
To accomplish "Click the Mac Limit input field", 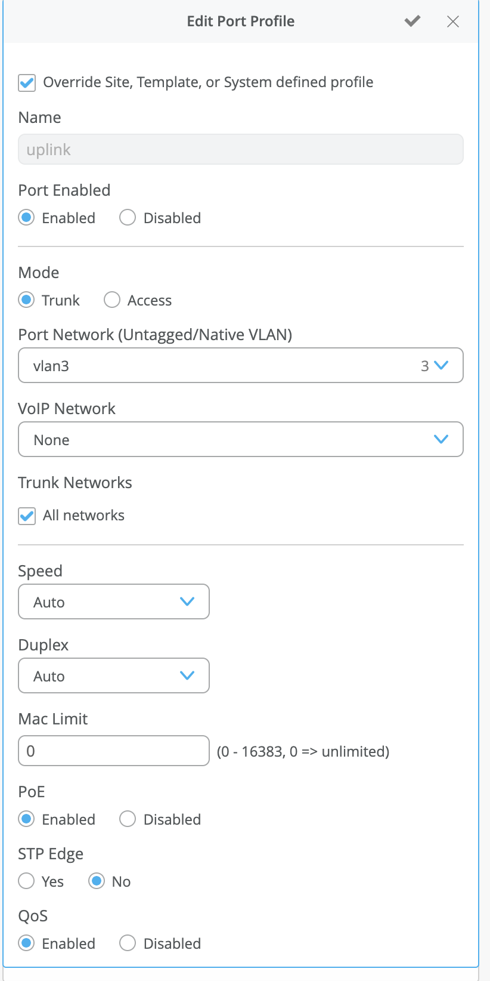I will click(114, 751).
